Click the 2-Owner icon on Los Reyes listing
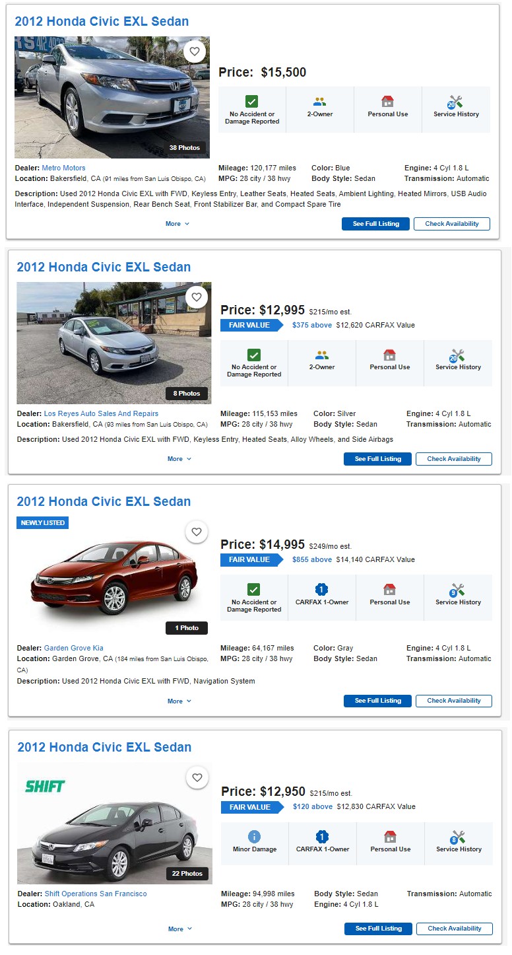Viewport: 512px width, 955px height. click(322, 355)
